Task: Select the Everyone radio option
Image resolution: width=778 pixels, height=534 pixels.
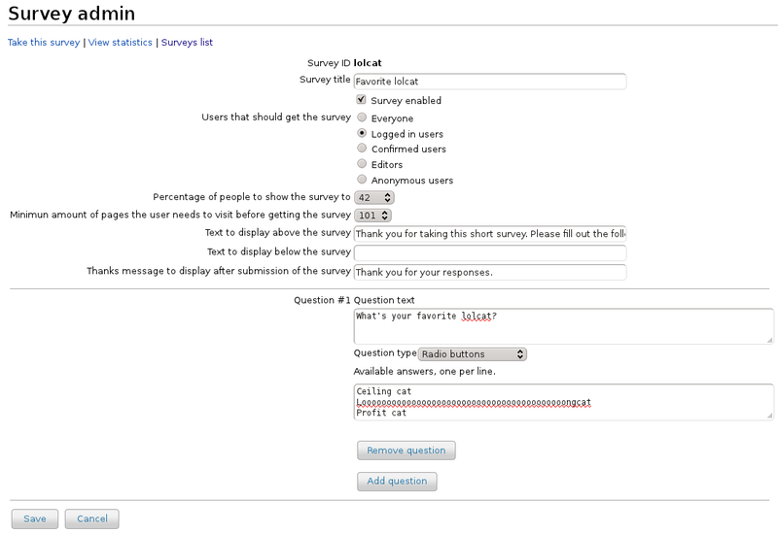Action: tap(362, 117)
